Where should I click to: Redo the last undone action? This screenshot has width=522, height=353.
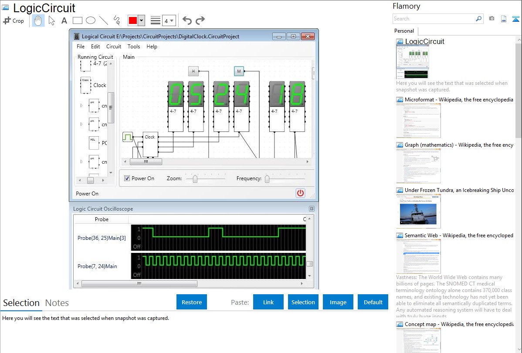point(200,20)
